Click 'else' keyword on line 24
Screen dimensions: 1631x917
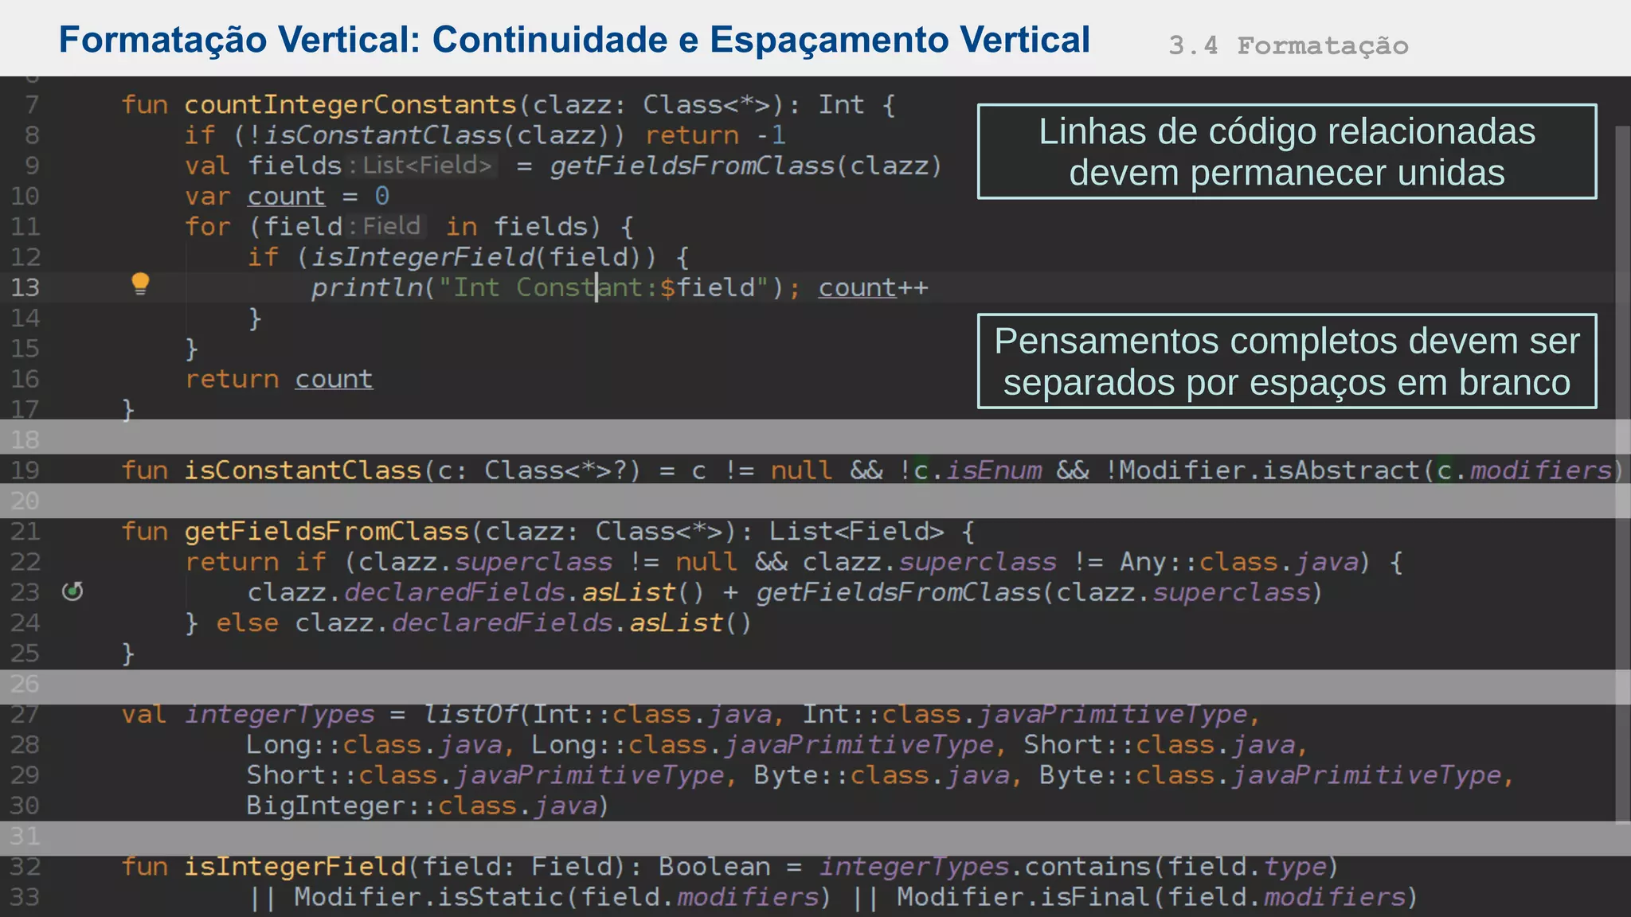pos(248,623)
